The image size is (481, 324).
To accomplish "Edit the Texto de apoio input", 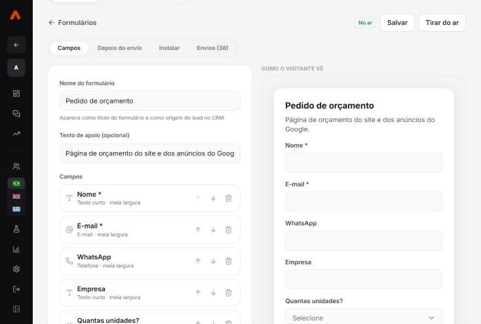I will tap(149, 153).
